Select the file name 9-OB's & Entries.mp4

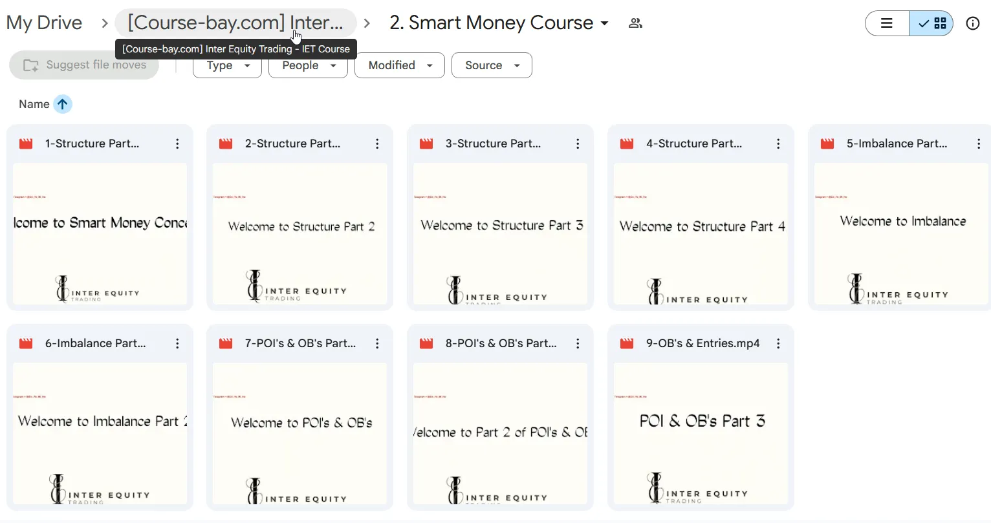(702, 343)
